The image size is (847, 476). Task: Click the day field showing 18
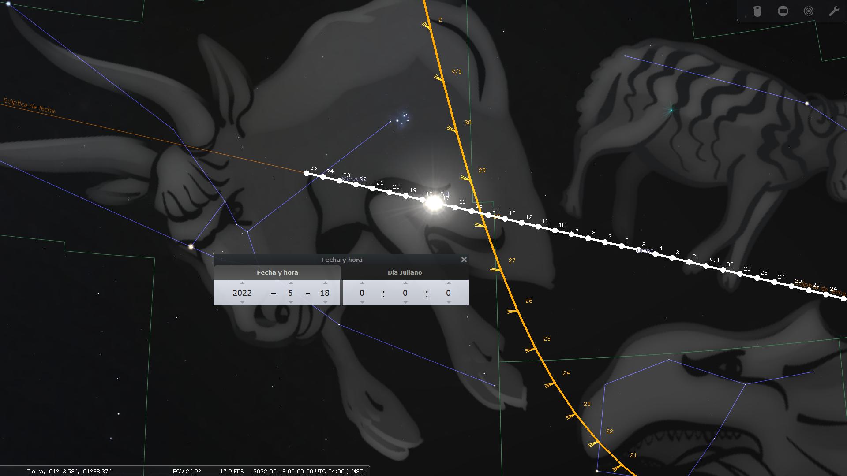[325, 293]
